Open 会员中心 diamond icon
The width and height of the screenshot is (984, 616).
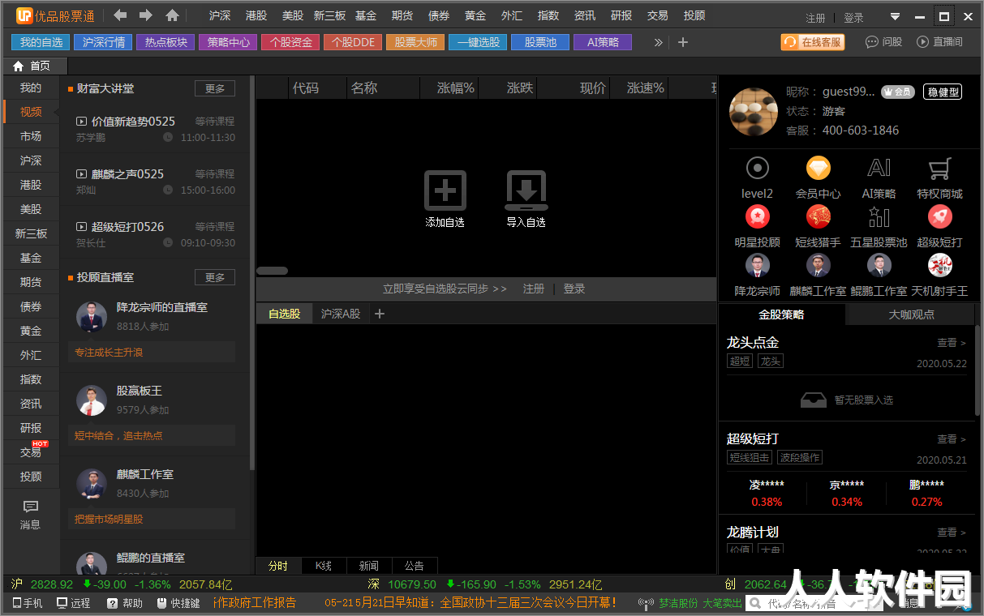[819, 169]
